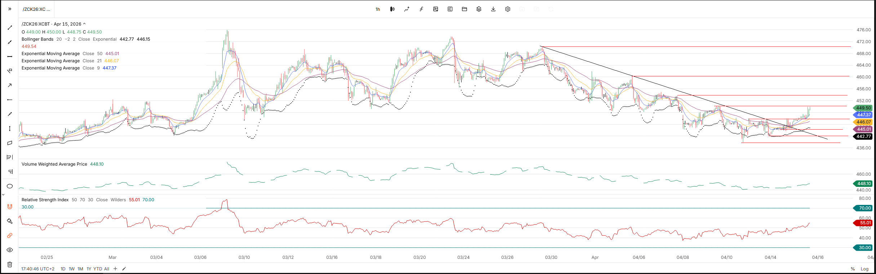Select the Exponential Moving Average 21 legend
Image resolution: width=876 pixels, height=274 pixels.
(x=70, y=61)
